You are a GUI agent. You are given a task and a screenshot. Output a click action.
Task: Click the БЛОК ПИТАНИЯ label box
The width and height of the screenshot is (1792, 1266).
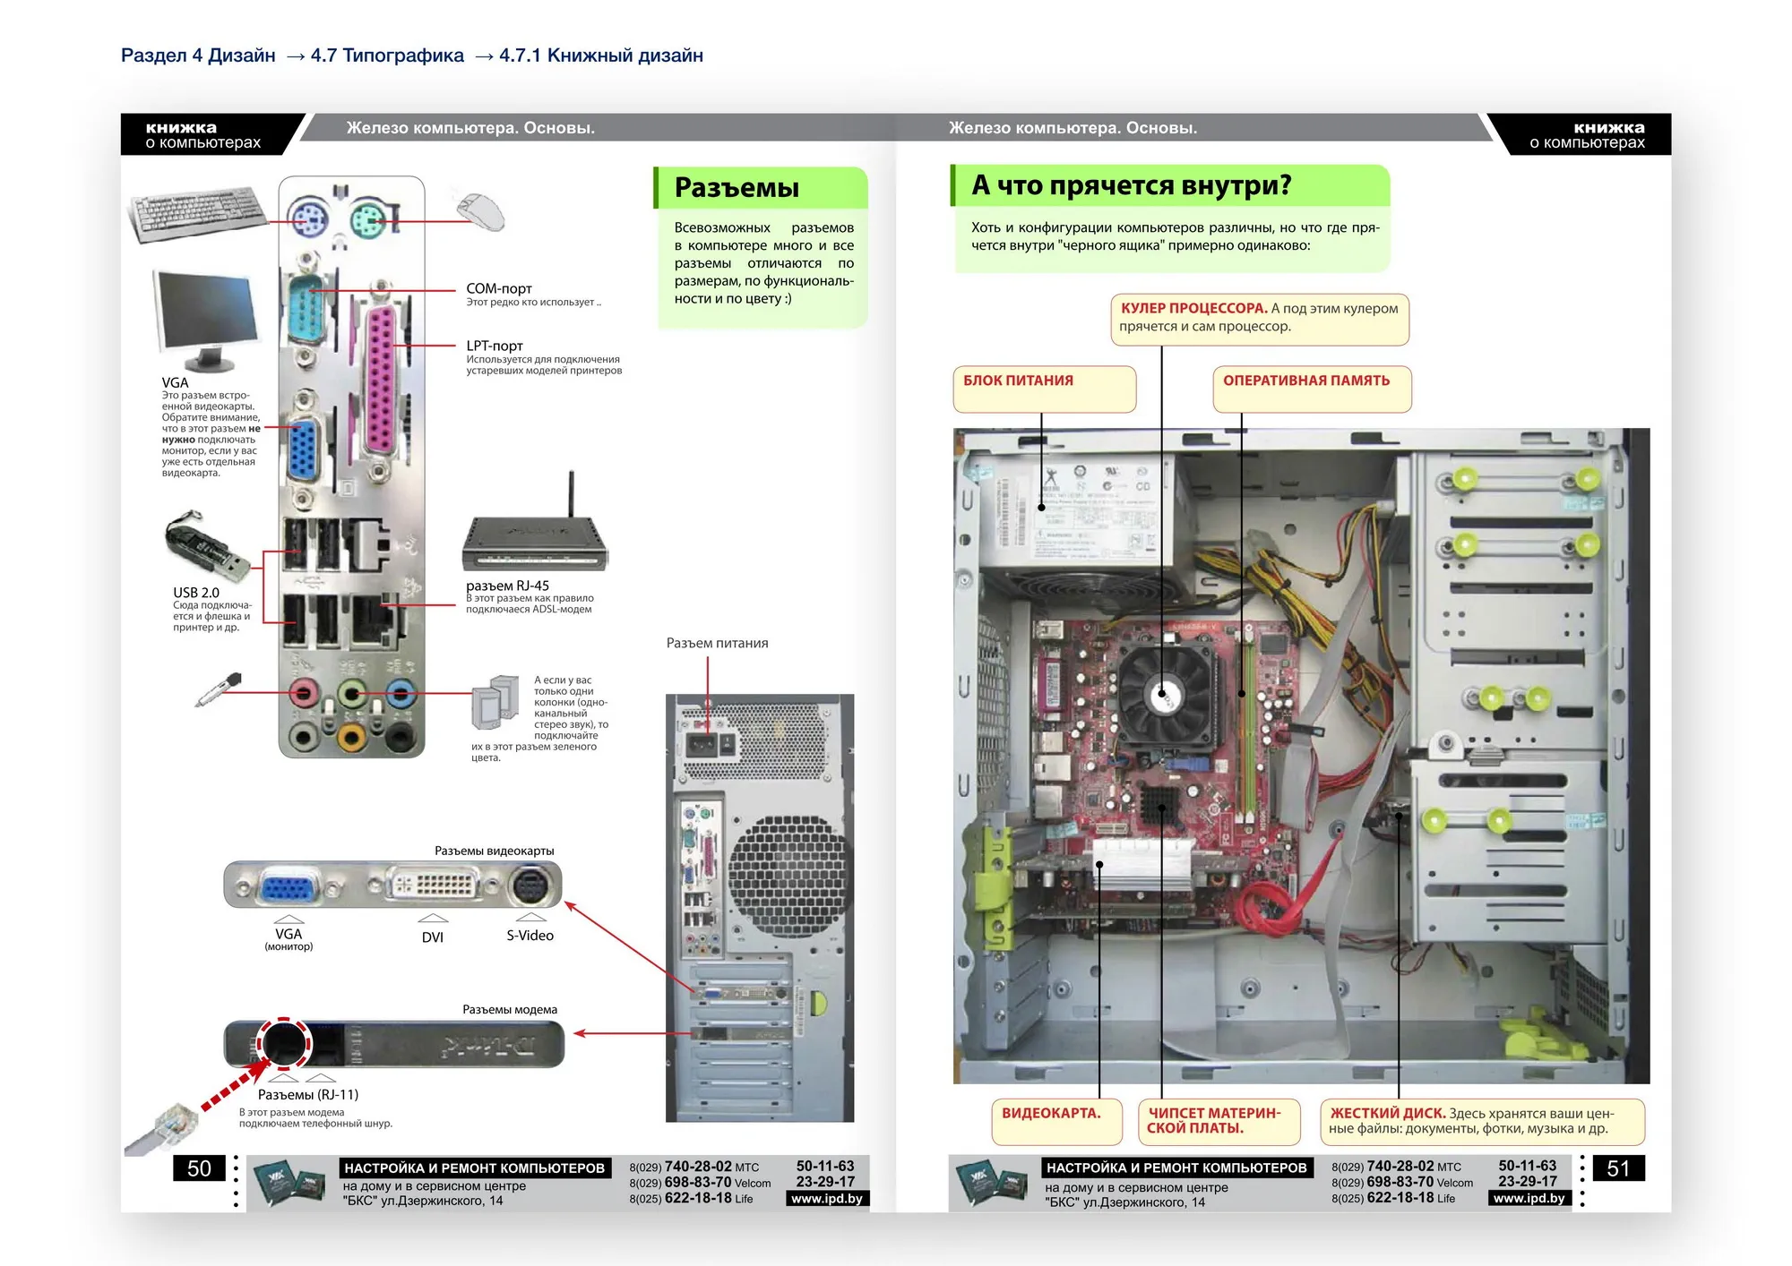[x=1044, y=389]
